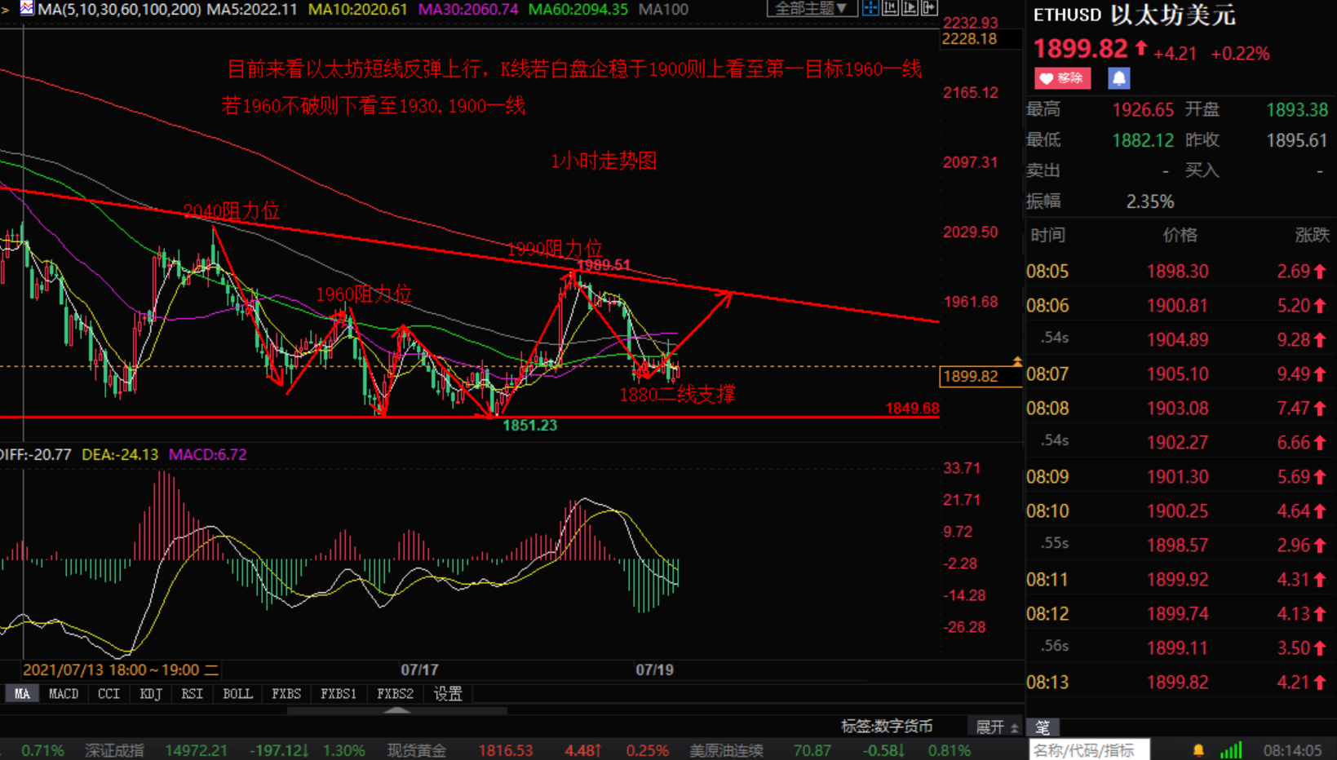Click the current price 1899.82 in quote header

point(1080,49)
